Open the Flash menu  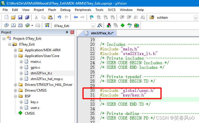click(52, 10)
